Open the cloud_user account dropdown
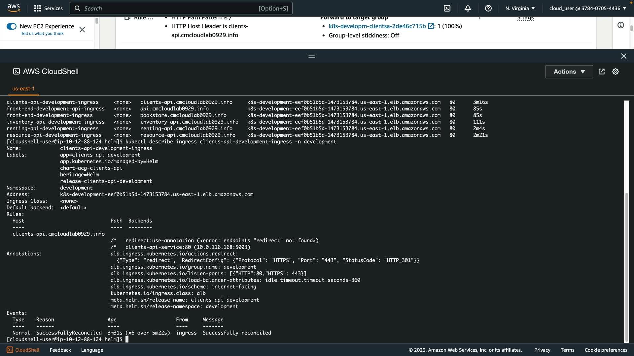Screen dimensions: 634x356 tap(587, 8)
